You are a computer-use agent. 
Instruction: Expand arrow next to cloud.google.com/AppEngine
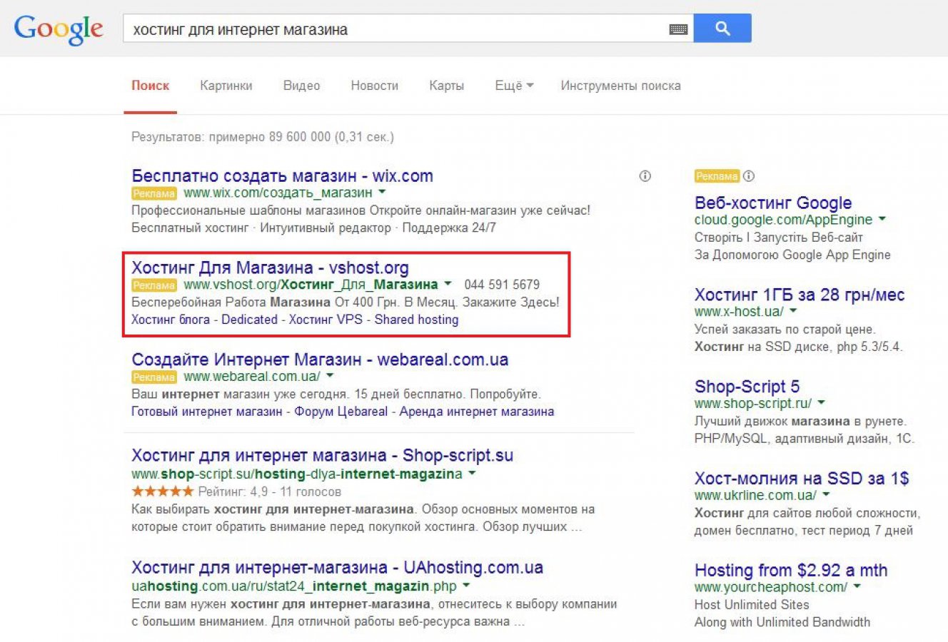[x=882, y=220]
